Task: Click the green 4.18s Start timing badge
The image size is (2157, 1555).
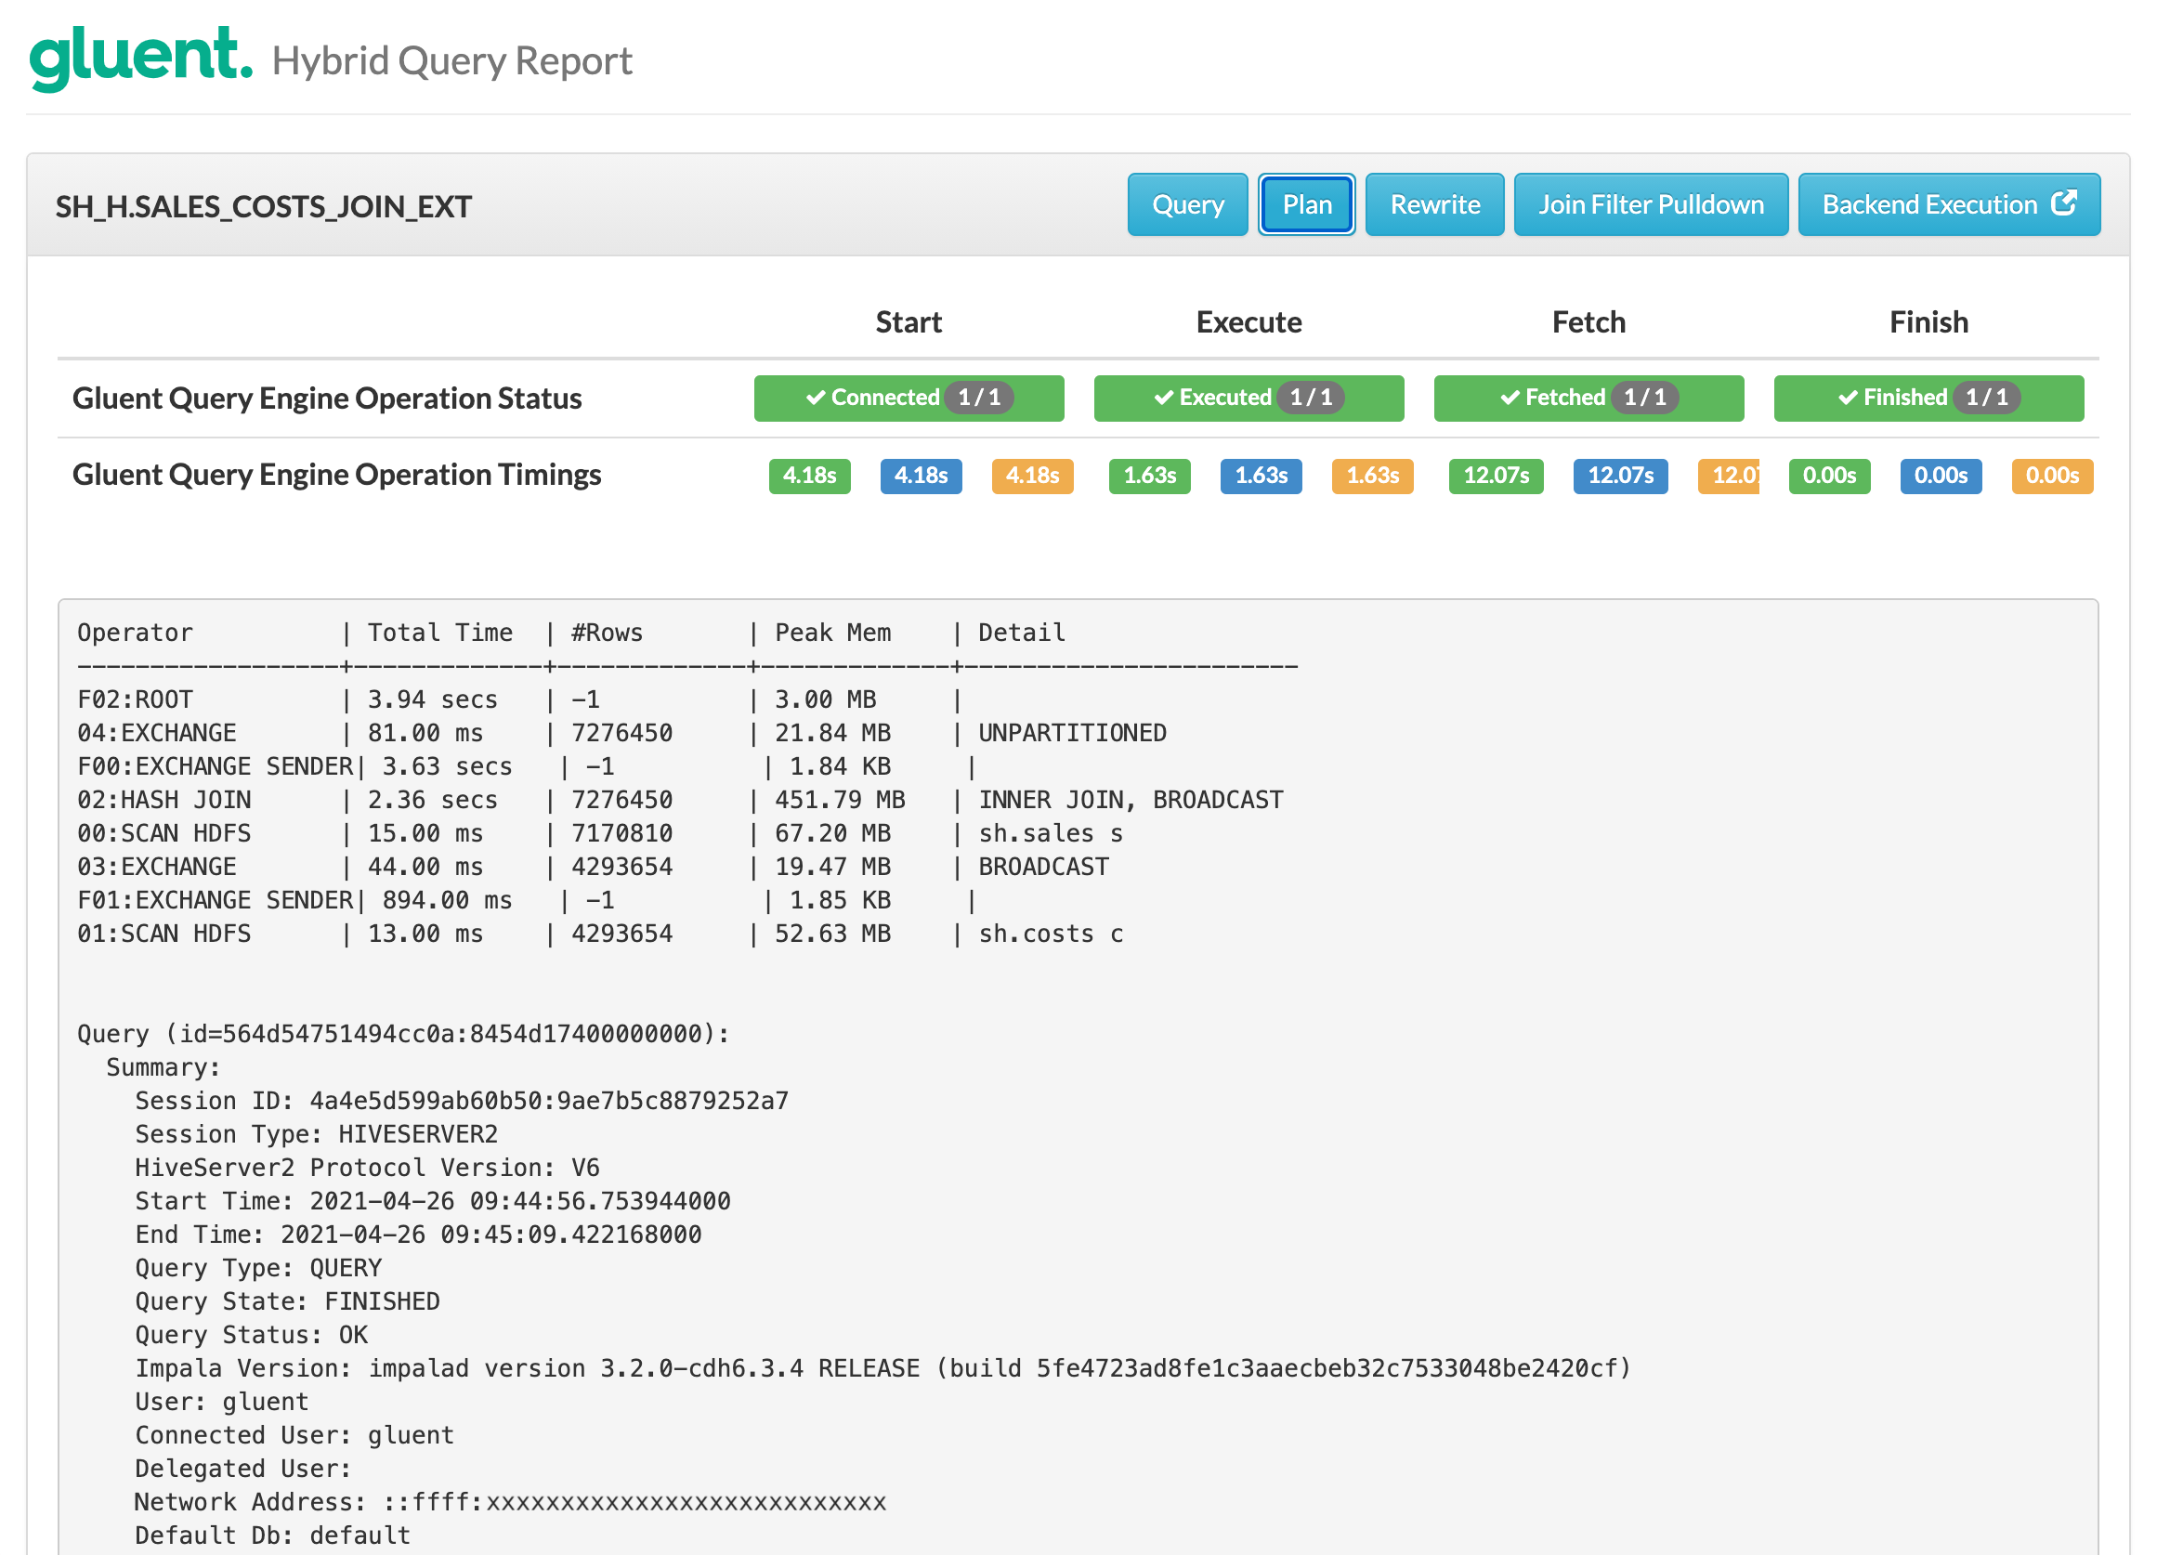Action: coord(809,476)
